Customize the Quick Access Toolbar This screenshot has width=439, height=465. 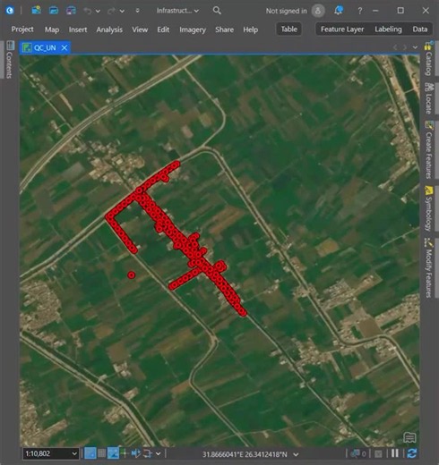137,11
